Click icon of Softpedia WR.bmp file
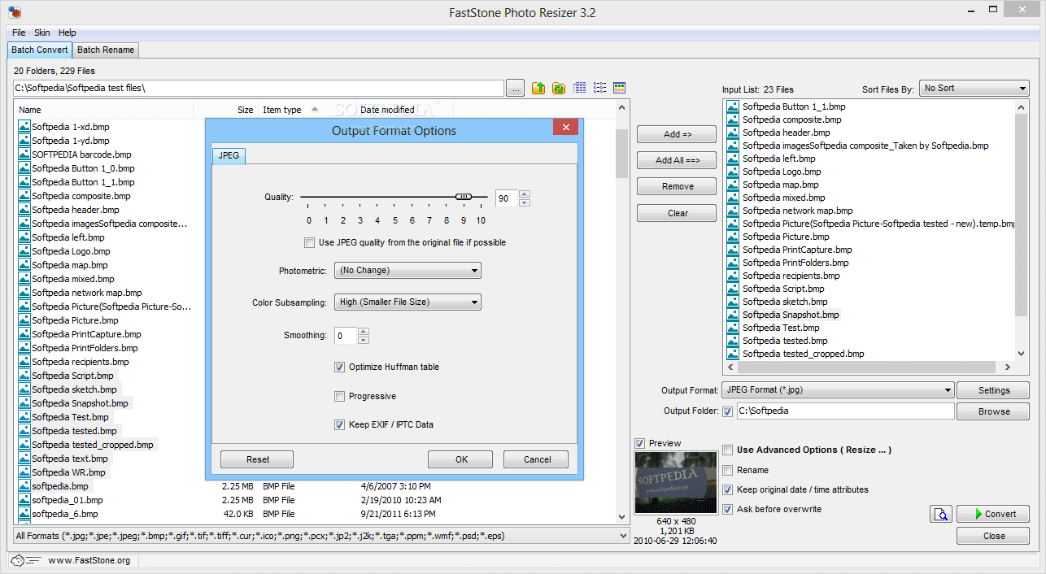Screen dimensions: 1046x574 (x=24, y=472)
